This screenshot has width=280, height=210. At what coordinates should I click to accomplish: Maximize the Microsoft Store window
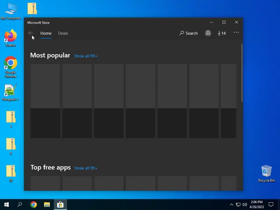(224, 22)
